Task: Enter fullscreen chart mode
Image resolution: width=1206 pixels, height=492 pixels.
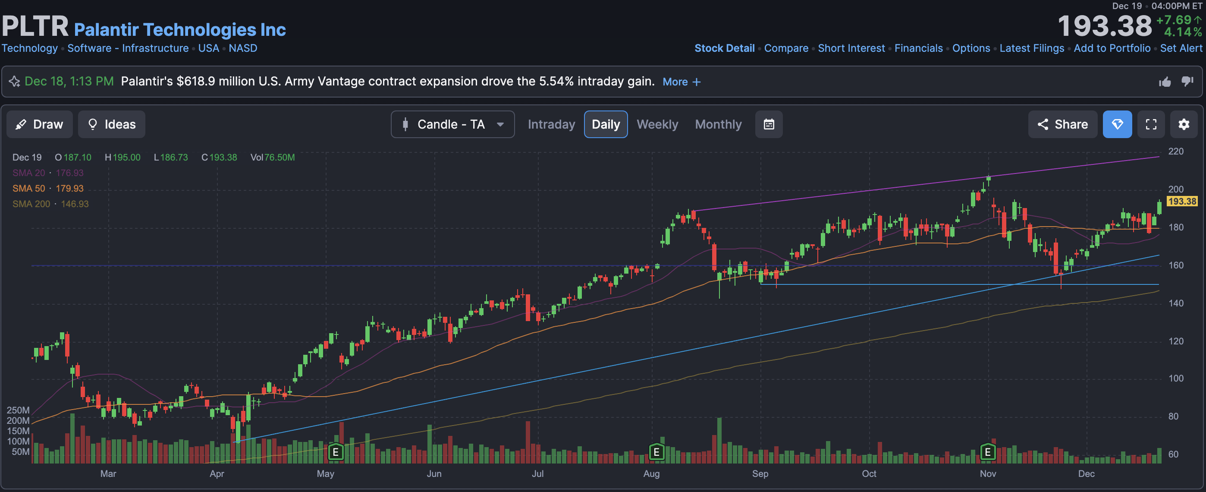Action: coord(1151,124)
